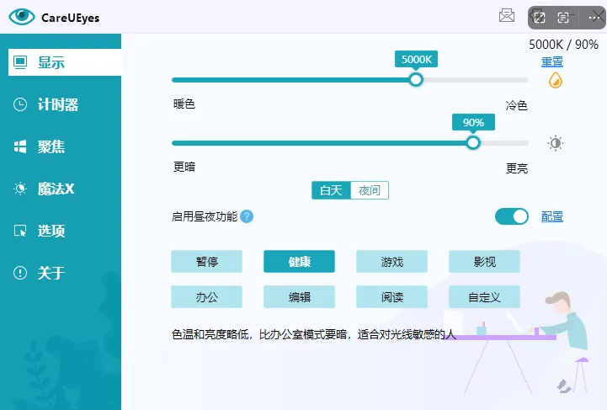Select the 游戏 game mode
The image size is (607, 410).
(391, 261)
